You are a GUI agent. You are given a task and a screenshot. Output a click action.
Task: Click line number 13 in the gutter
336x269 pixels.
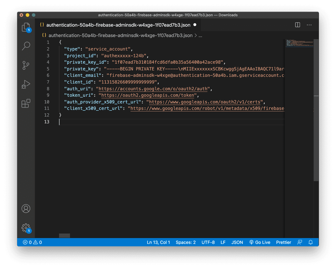coord(47,122)
